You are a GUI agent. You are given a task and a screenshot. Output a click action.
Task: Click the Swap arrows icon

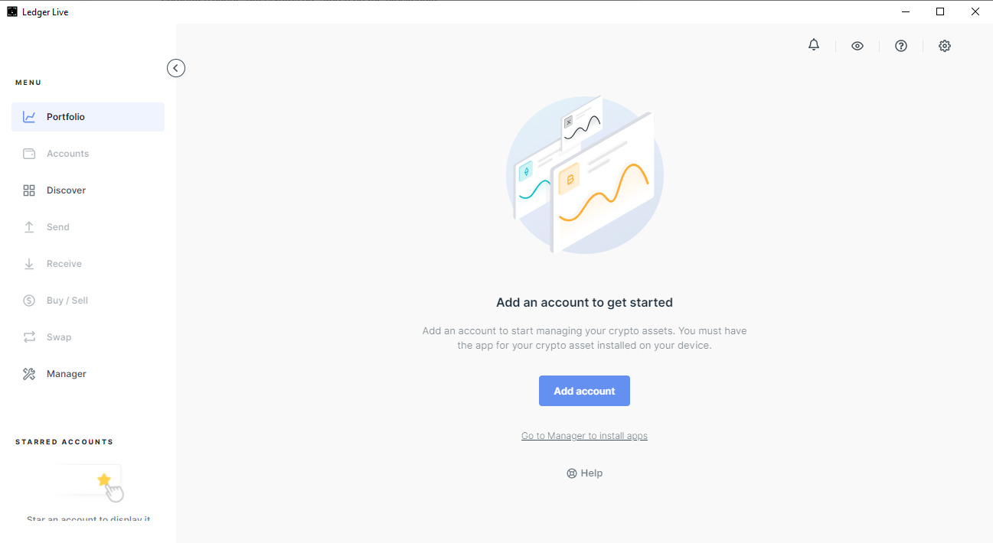click(x=29, y=337)
